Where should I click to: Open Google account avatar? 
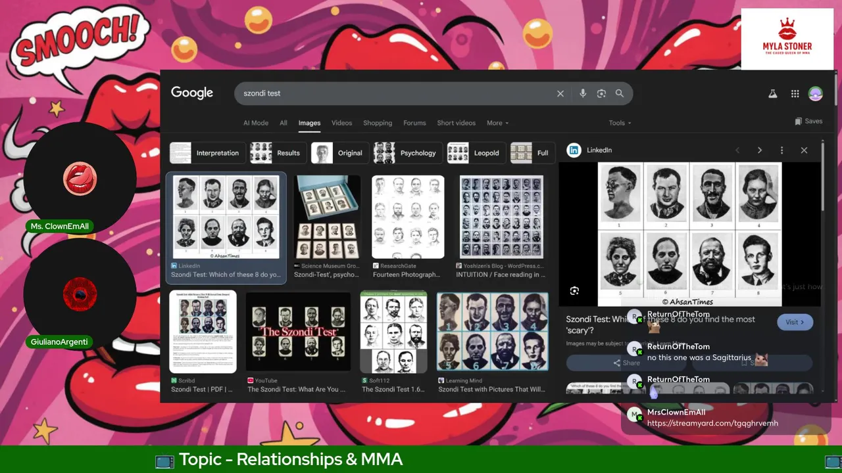tap(815, 94)
